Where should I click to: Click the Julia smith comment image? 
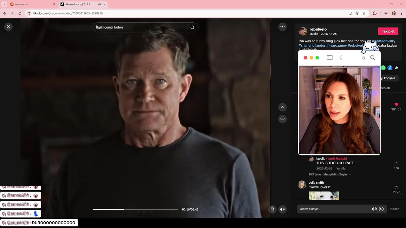point(324,196)
